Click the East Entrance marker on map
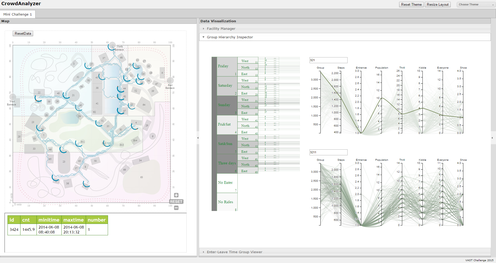This screenshot has height=263, width=496. [x=170, y=80]
